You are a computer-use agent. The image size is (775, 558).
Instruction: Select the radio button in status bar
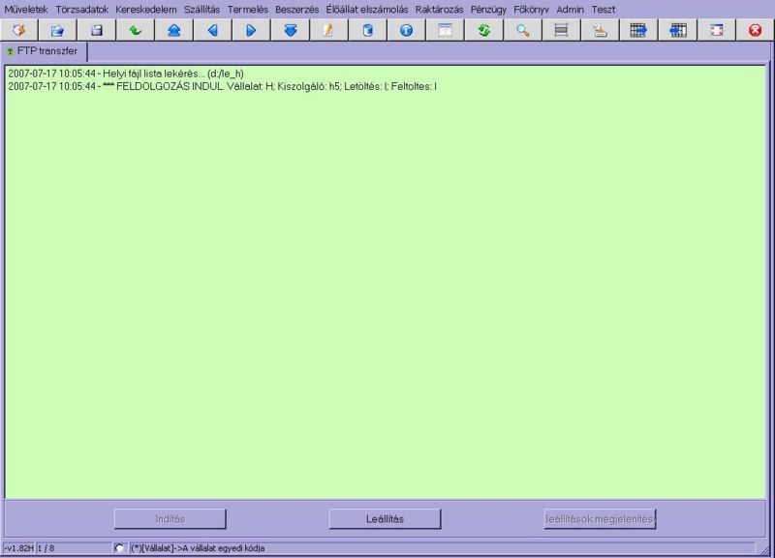[120, 548]
